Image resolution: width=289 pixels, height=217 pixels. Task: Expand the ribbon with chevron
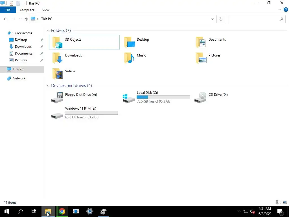click(x=280, y=10)
